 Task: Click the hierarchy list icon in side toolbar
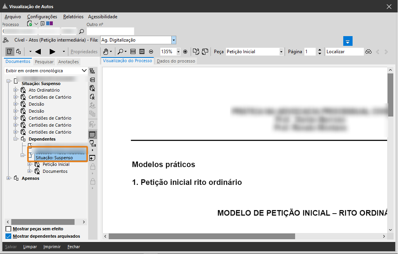93,144
